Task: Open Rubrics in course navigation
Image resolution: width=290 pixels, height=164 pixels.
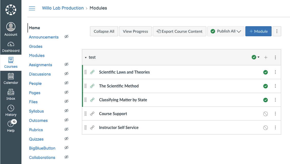Action: click(36, 130)
